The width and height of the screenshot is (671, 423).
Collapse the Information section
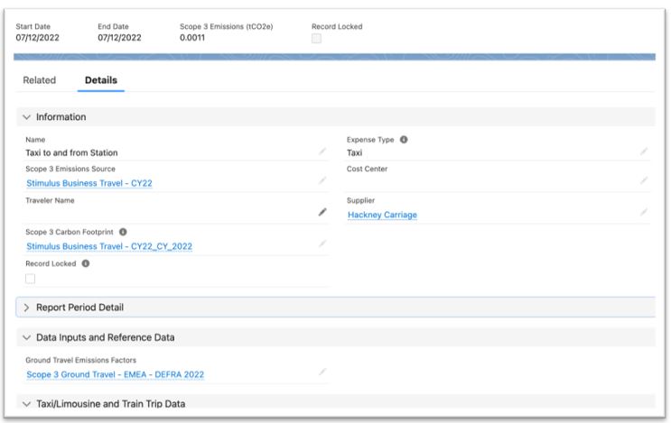[26, 117]
